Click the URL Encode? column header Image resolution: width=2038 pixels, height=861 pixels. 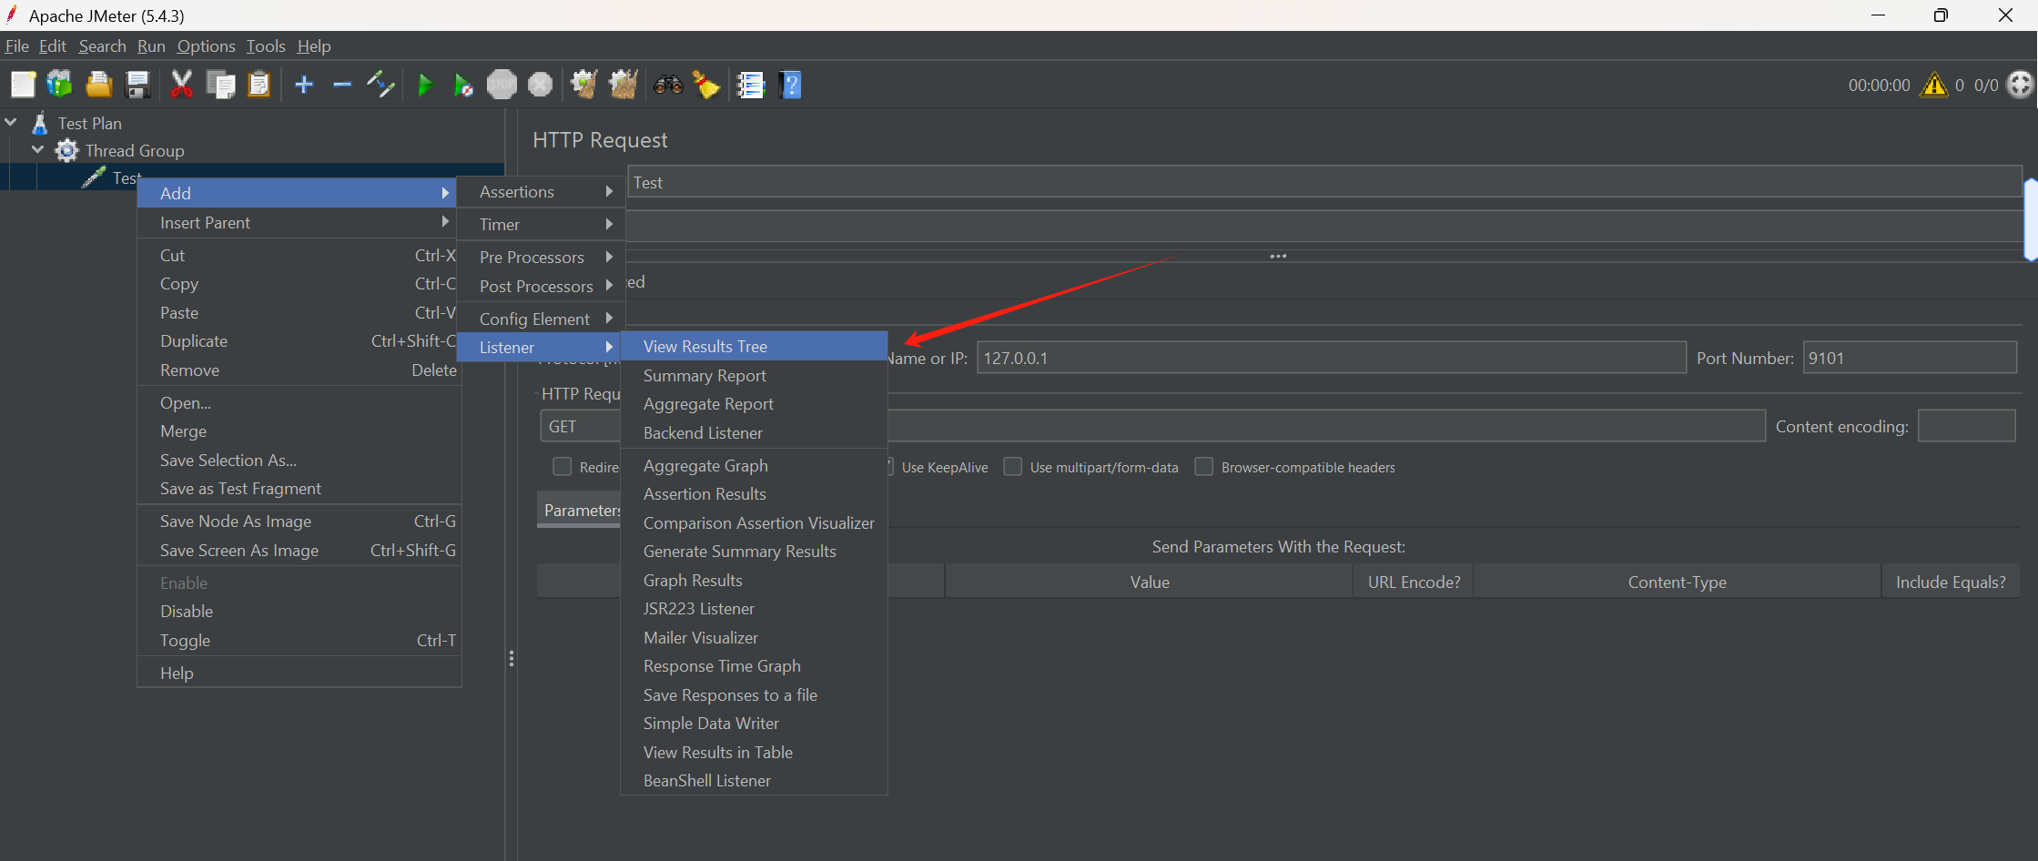click(1414, 582)
